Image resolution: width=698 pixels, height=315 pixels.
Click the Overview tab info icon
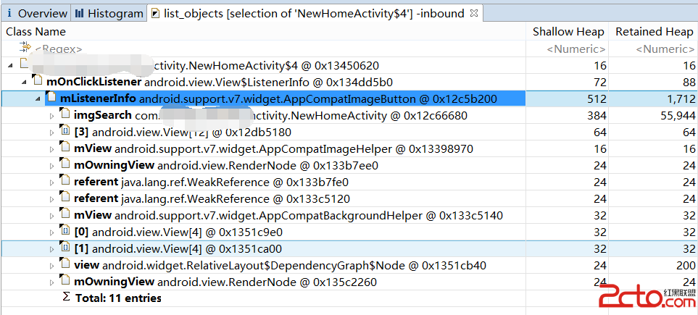point(9,14)
